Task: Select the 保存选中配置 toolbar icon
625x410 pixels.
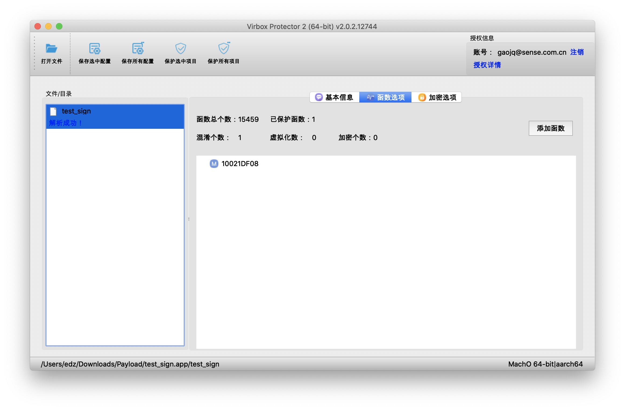Action: pyautogui.click(x=95, y=49)
